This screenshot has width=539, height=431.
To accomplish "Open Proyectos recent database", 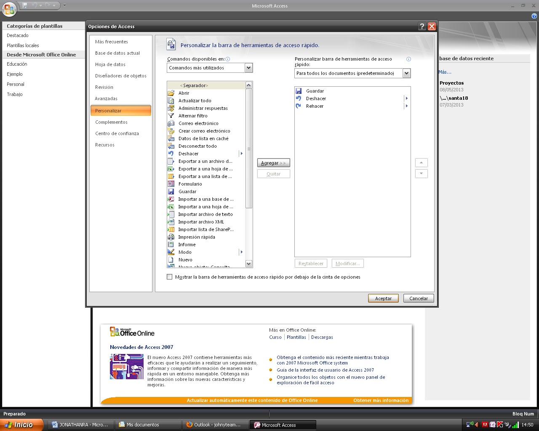I will click(x=452, y=83).
